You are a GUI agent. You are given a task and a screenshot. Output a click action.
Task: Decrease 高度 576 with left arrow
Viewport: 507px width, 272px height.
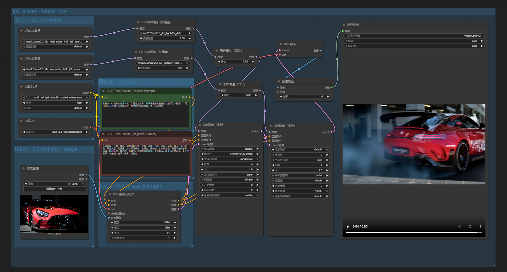click(112, 228)
